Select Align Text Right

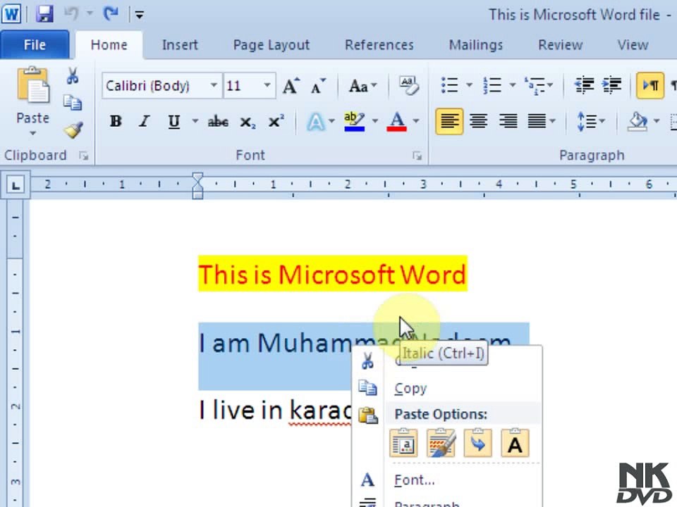coord(508,122)
